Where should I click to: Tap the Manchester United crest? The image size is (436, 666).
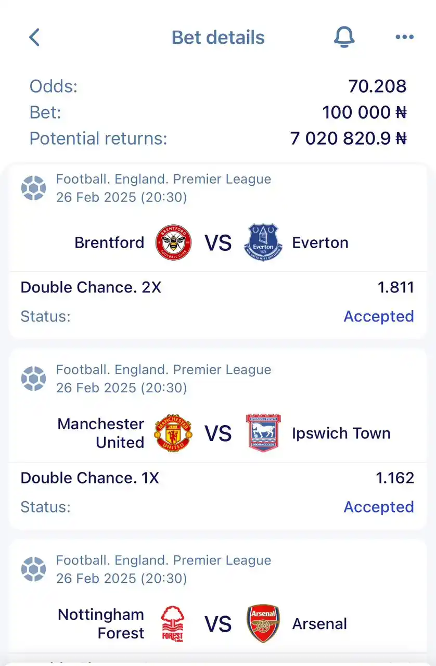tap(174, 433)
